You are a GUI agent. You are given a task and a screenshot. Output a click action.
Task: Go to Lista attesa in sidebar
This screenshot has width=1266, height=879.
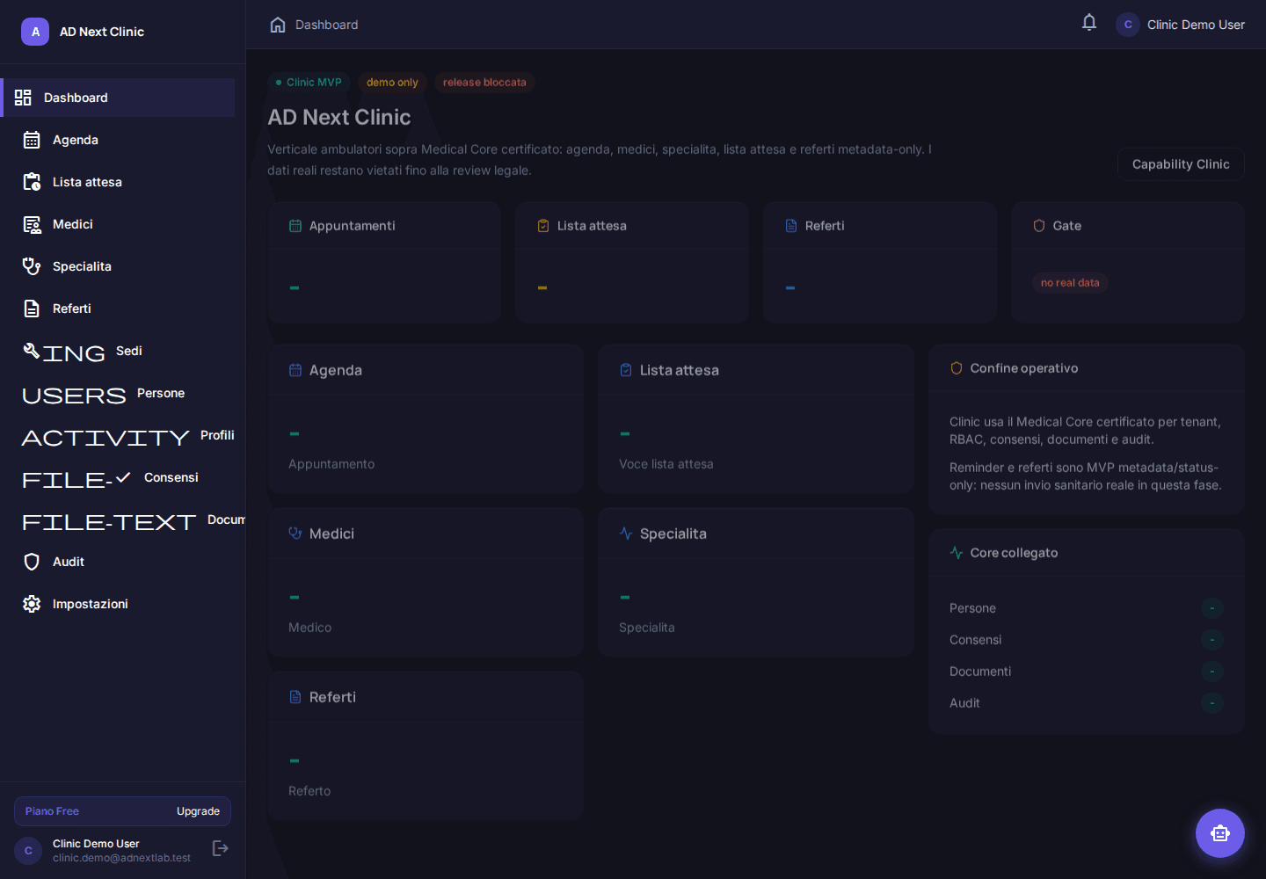118,182
